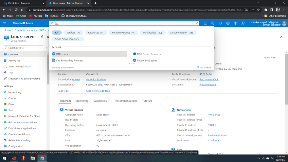
Task: Open Continuous delivery
Action: (19, 134)
